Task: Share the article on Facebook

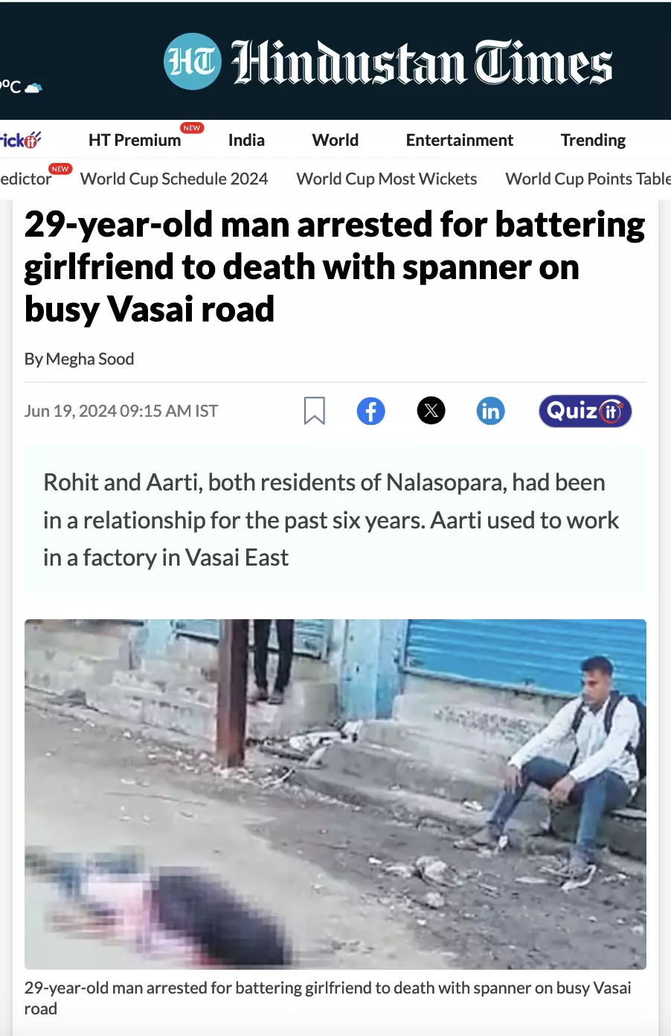Action: (371, 411)
